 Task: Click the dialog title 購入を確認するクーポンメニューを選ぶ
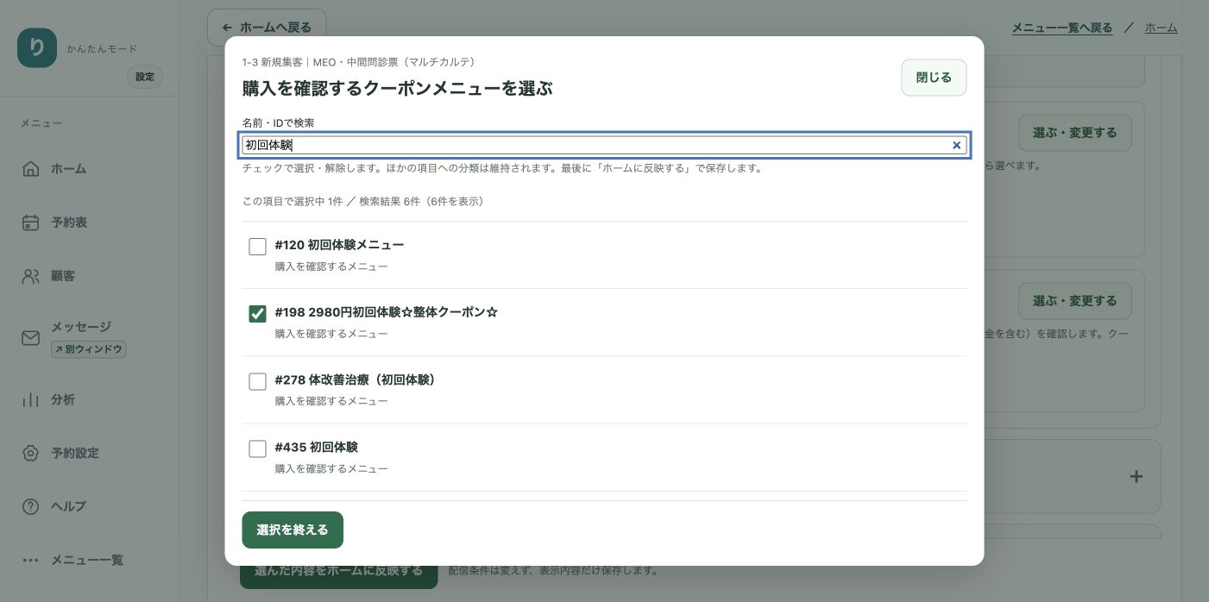[397, 88]
